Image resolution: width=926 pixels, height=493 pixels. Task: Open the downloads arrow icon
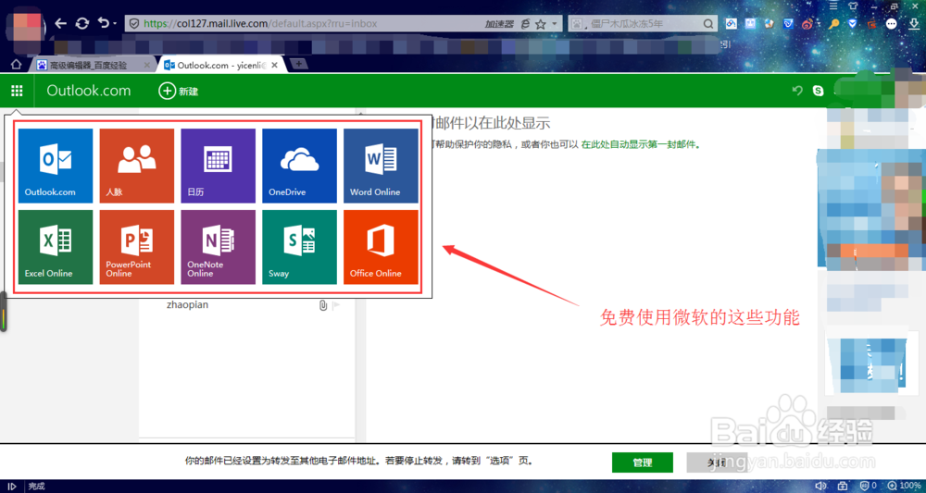tap(913, 24)
